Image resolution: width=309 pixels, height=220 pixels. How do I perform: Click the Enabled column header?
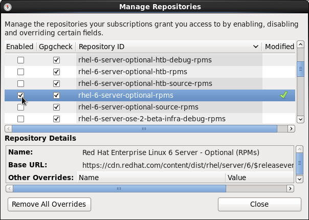[x=20, y=47]
